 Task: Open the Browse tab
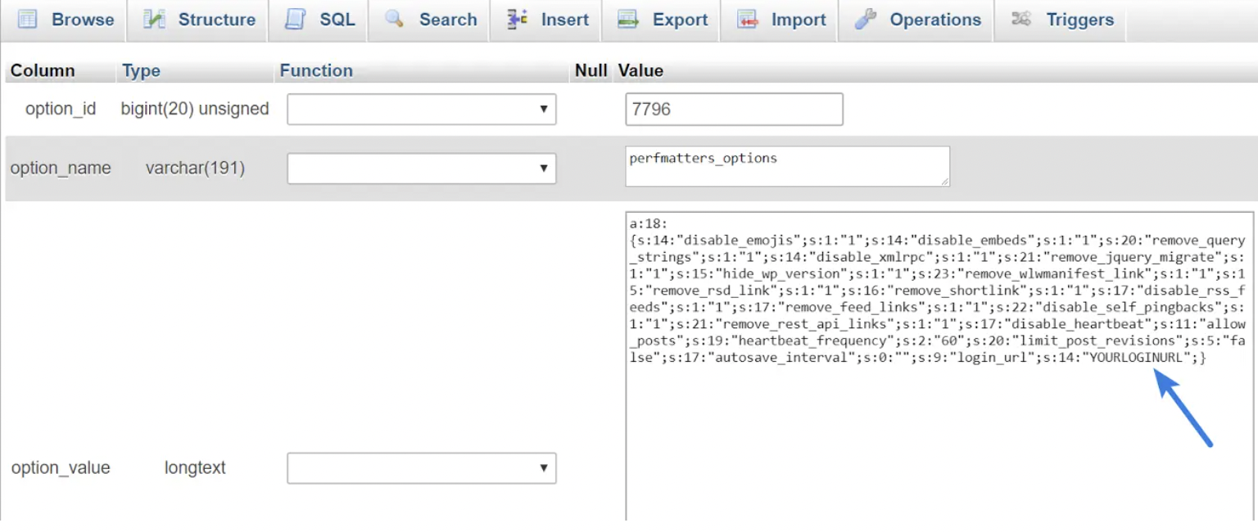65,20
